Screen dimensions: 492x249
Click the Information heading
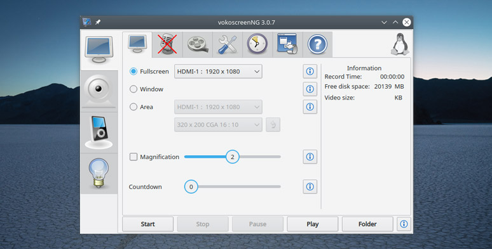(x=364, y=68)
